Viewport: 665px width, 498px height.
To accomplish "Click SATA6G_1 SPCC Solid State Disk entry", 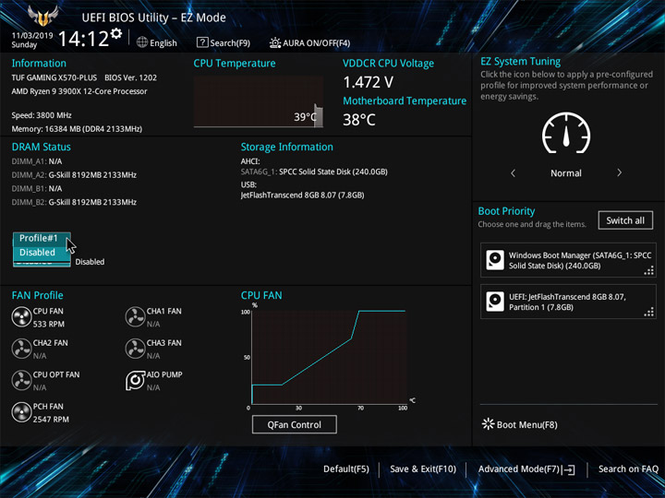I will point(314,172).
